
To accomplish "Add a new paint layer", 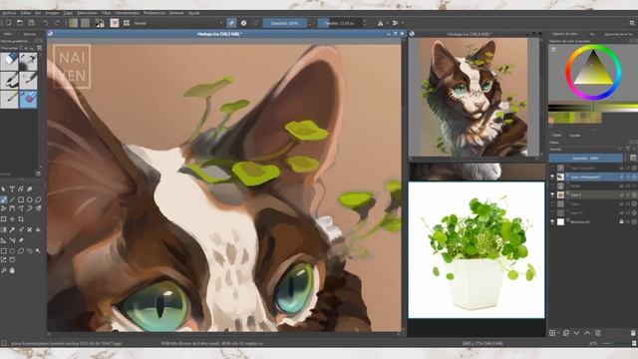I will 552,333.
